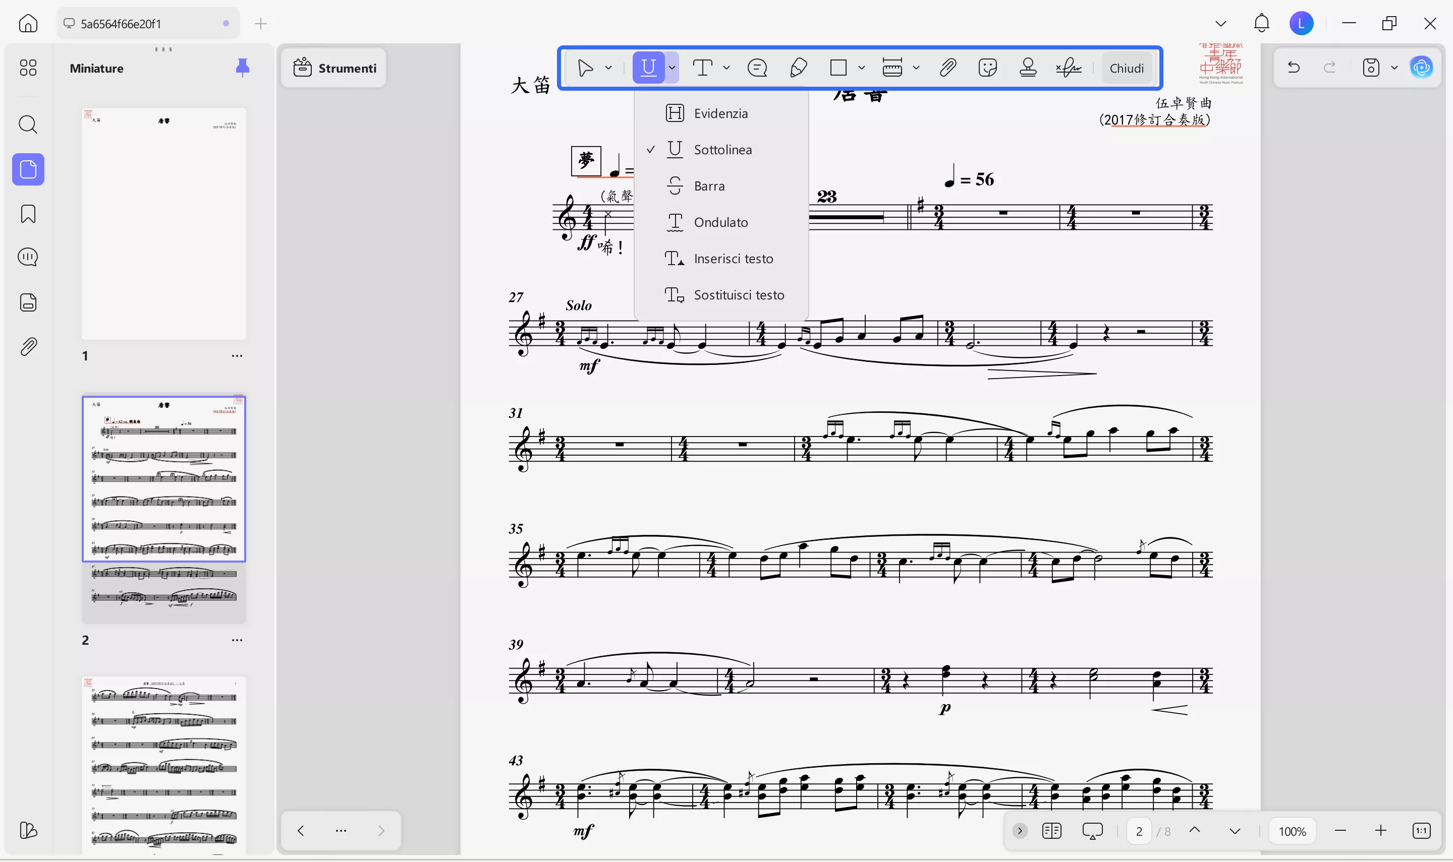Screen dimensions: 1453x862
Task: Select the stamp tool
Action: [1028, 68]
